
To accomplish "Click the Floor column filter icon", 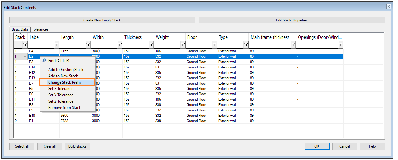I will [214, 45].
